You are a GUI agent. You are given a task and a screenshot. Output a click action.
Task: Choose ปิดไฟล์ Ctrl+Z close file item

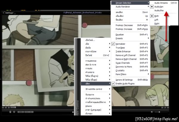click(96, 55)
